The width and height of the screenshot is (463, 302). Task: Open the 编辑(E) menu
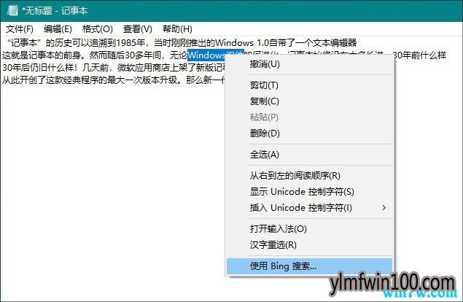coord(58,29)
